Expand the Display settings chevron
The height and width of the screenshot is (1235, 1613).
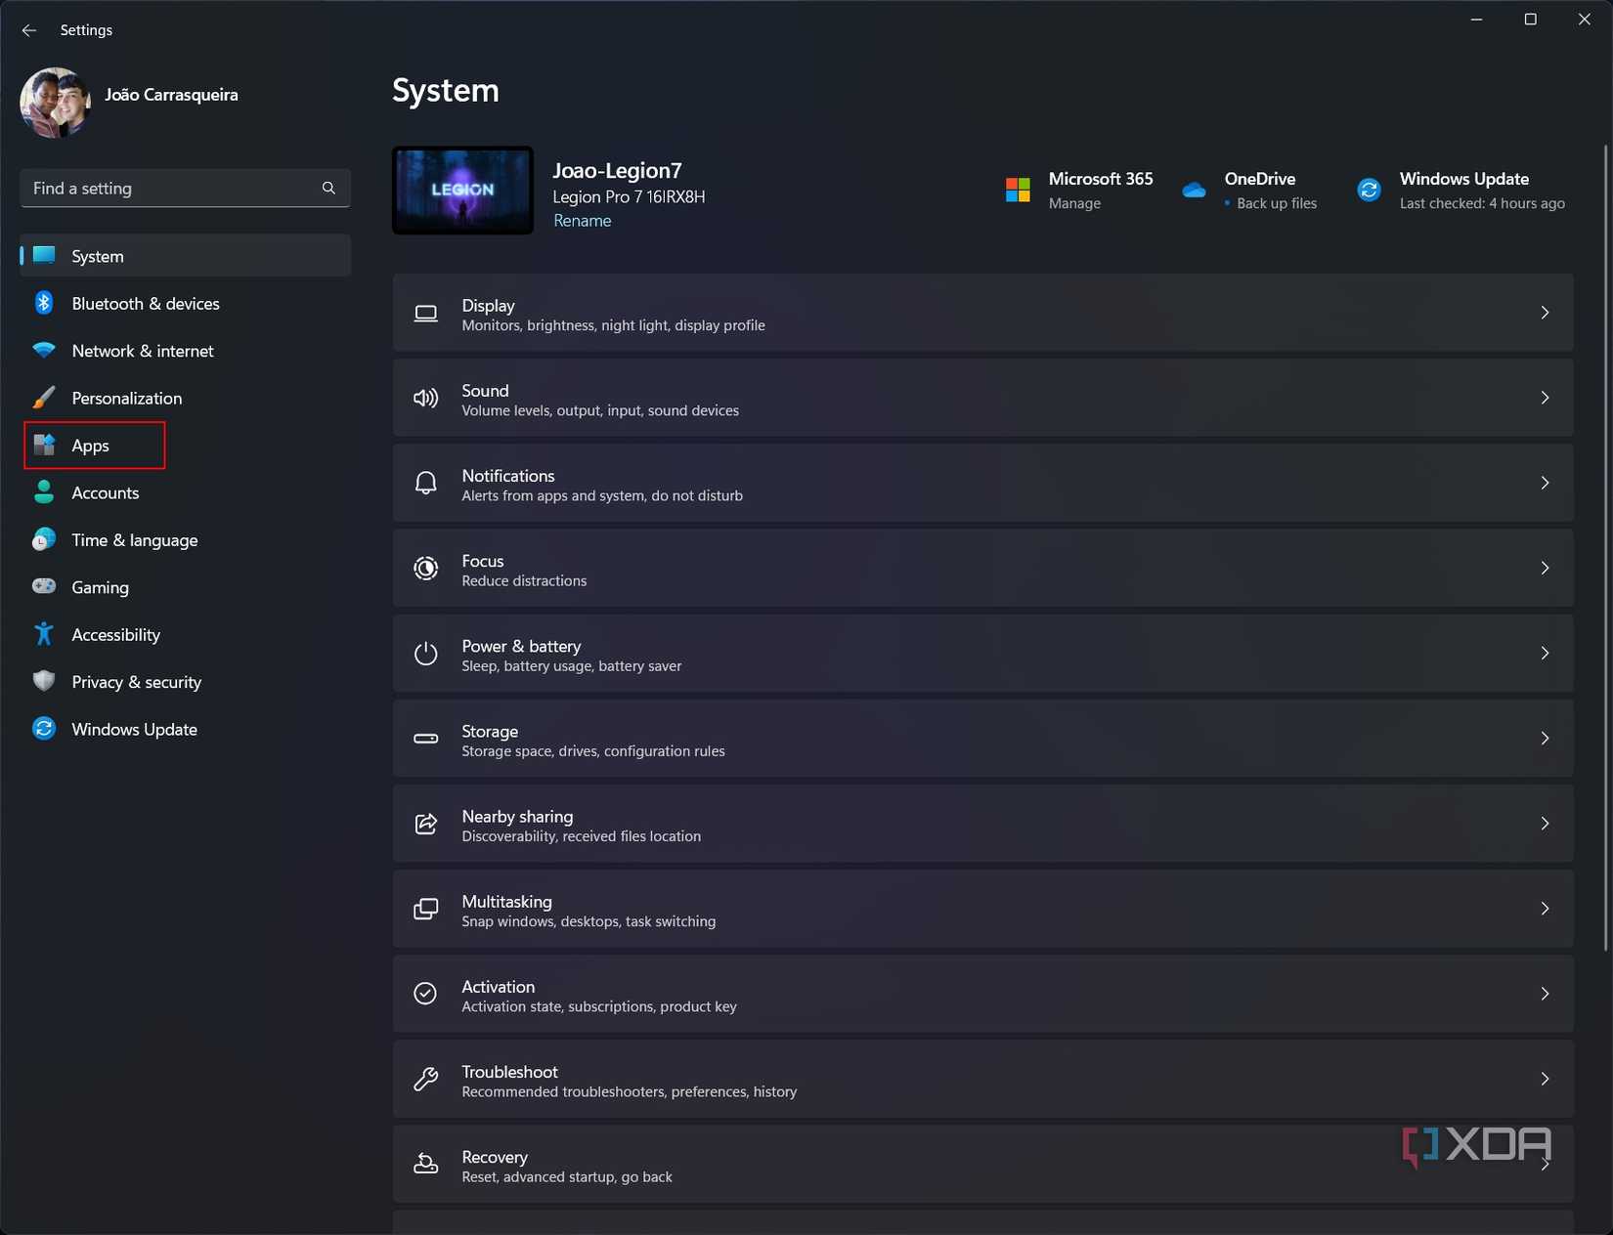(x=1545, y=313)
